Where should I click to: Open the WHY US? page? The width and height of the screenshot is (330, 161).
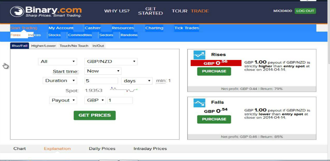click(x=117, y=11)
